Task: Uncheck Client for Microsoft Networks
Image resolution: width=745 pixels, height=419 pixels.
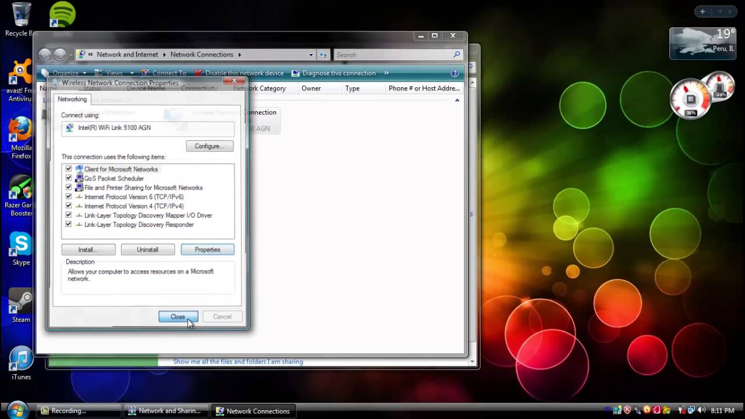Action: point(69,169)
